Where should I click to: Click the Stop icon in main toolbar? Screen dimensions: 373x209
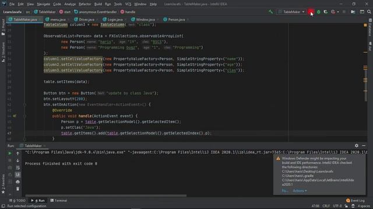pyautogui.click(x=344, y=12)
